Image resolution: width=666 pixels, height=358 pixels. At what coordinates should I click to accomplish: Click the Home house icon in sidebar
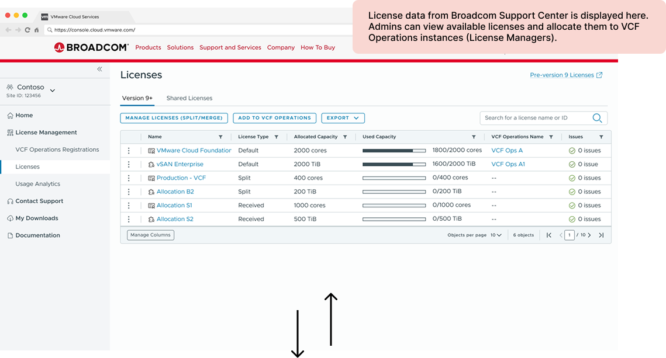[10, 116]
